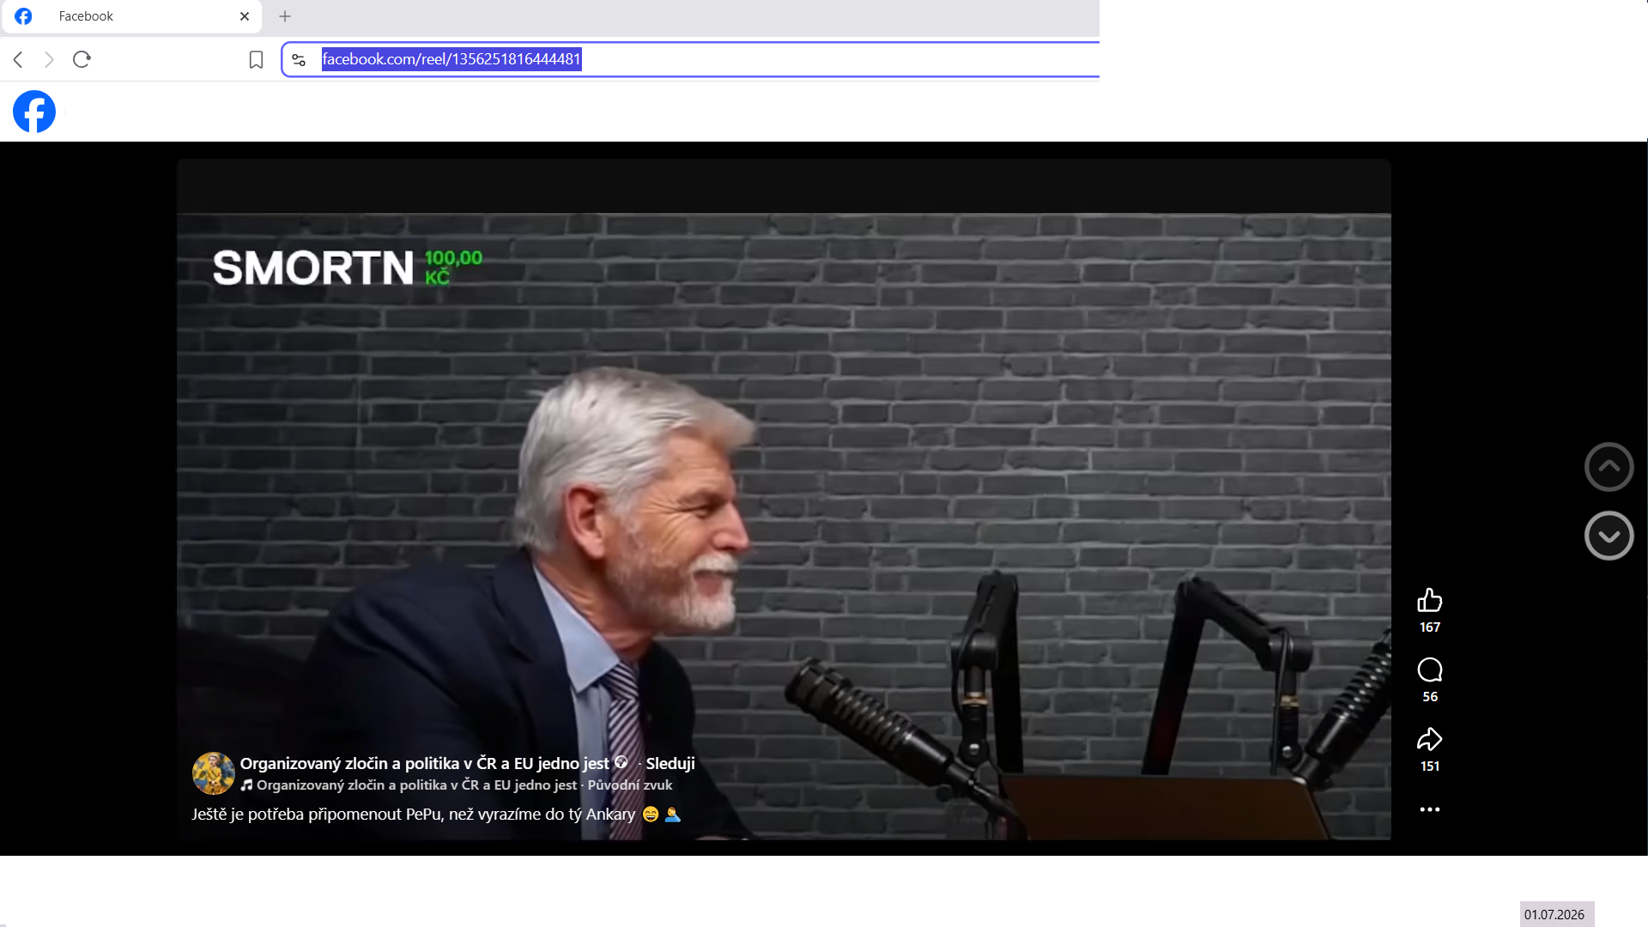1648x927 pixels.
Task: Click the public globe icon beside page name
Action: [x=621, y=762]
